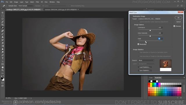The height and width of the screenshot is (105, 186).
Task: Click the Save Statistics button
Action: (x=145, y=71)
